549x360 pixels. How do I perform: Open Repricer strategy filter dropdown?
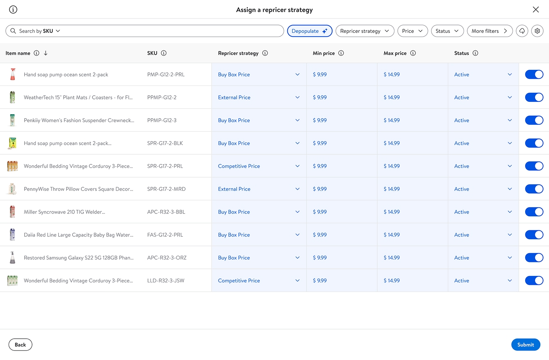tap(364, 31)
